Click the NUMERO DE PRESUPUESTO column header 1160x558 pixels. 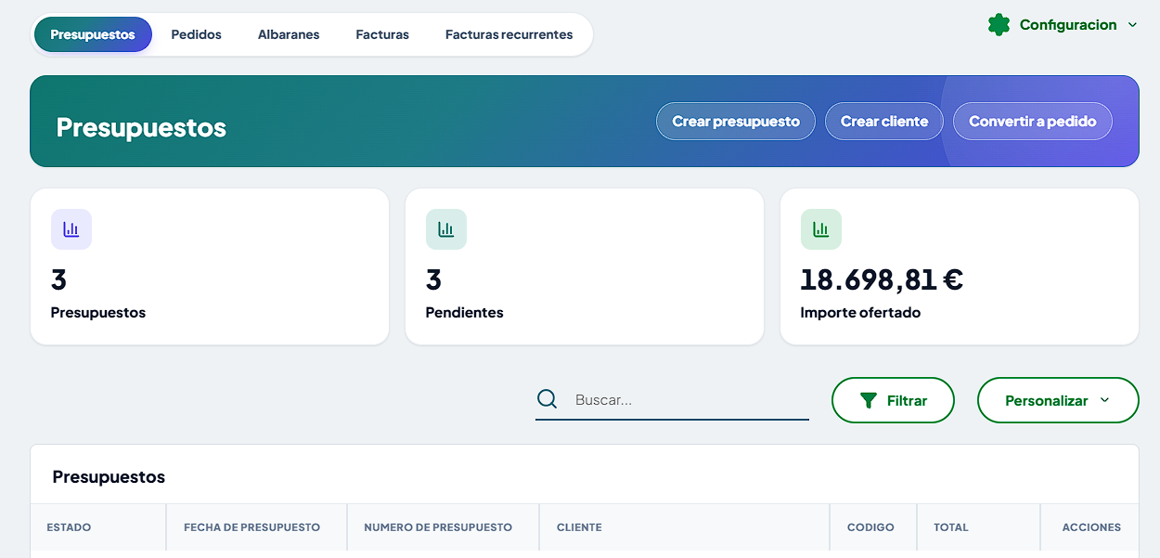coord(444,527)
